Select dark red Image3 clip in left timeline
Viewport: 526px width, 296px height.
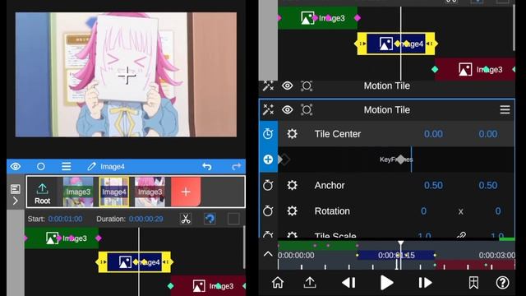coord(208,286)
